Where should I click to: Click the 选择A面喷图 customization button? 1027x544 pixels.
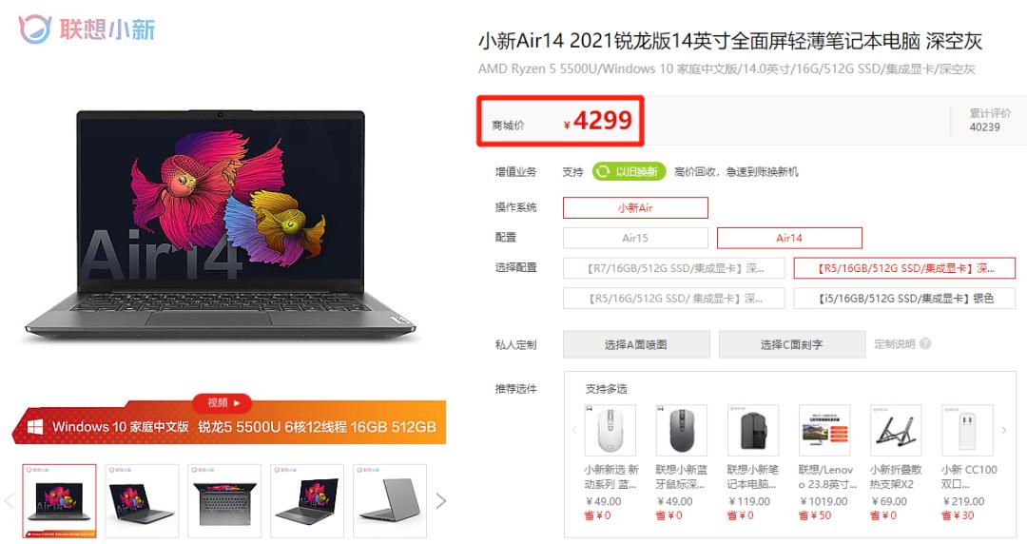click(636, 344)
